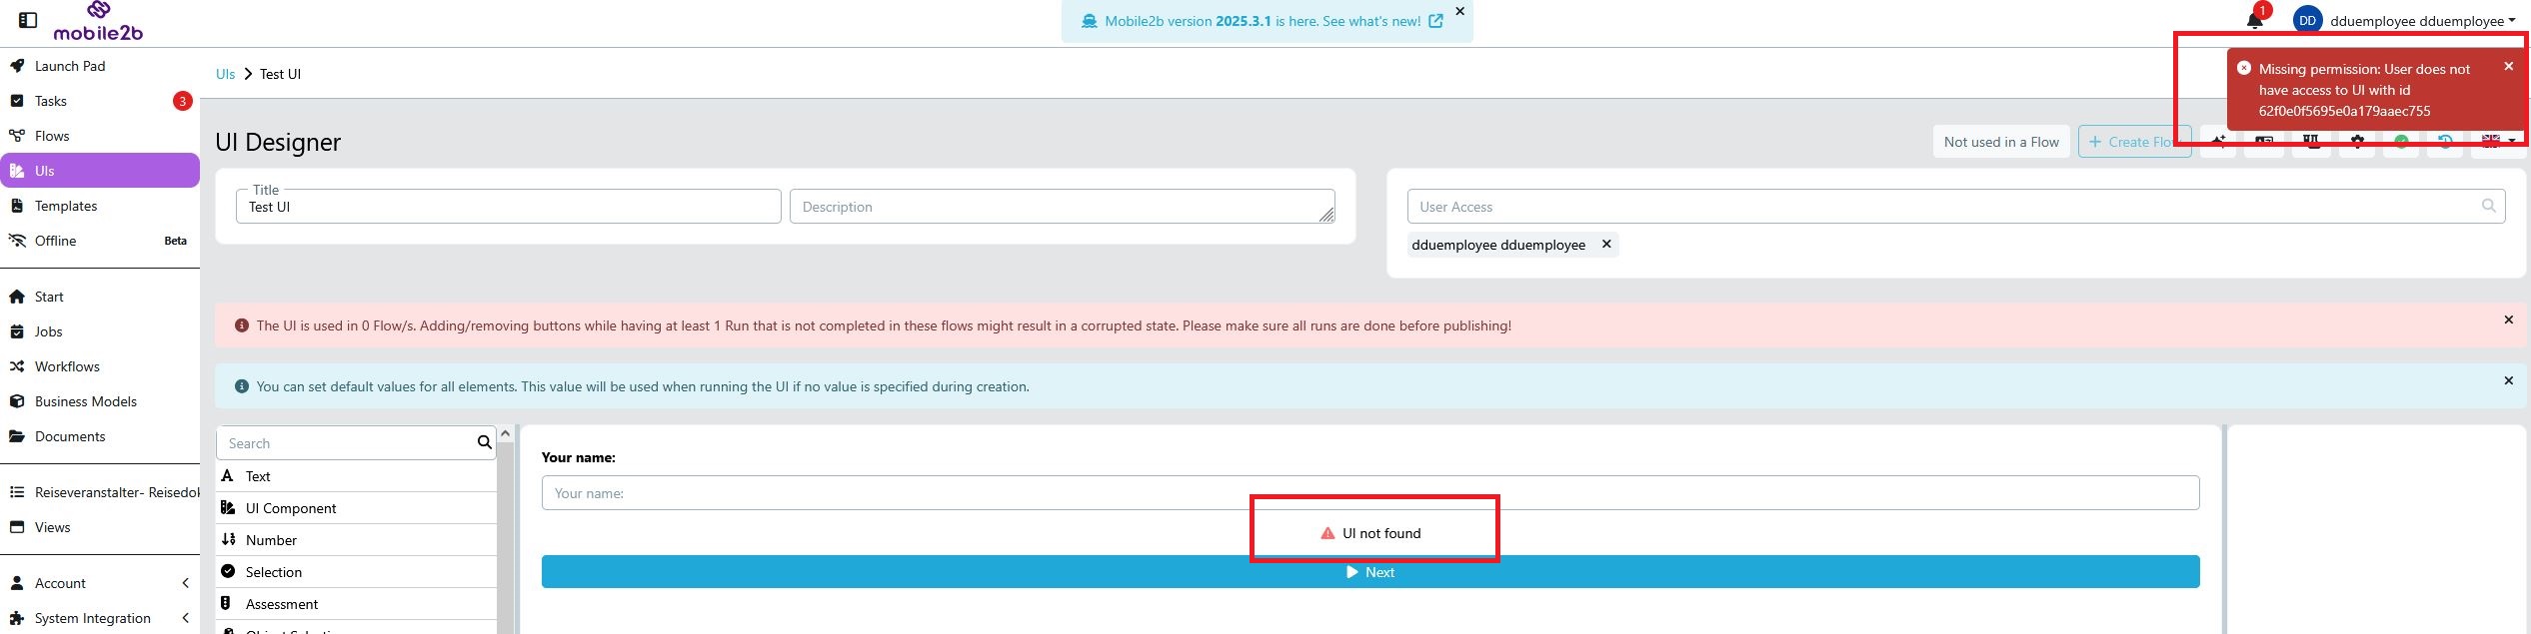Open the Offline beta section
This screenshot has height=634, width=2531.
tap(100, 241)
